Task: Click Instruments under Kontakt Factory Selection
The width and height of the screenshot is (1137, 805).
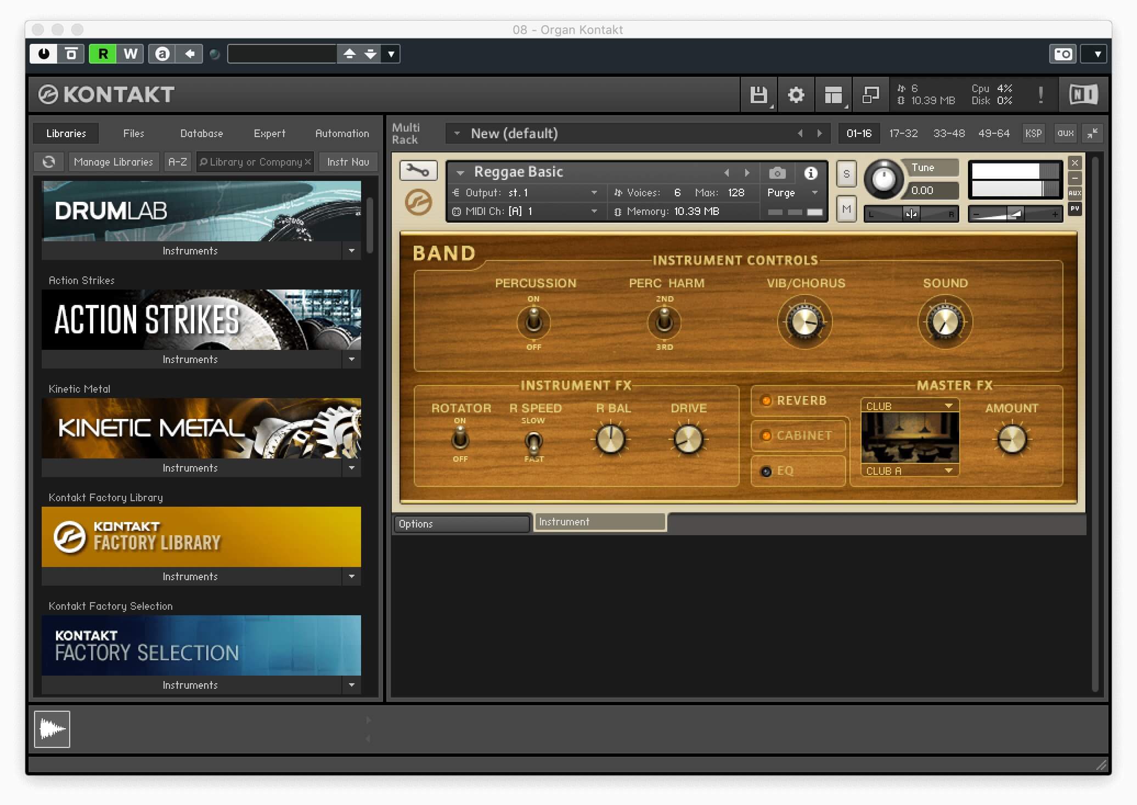Action: (x=190, y=685)
